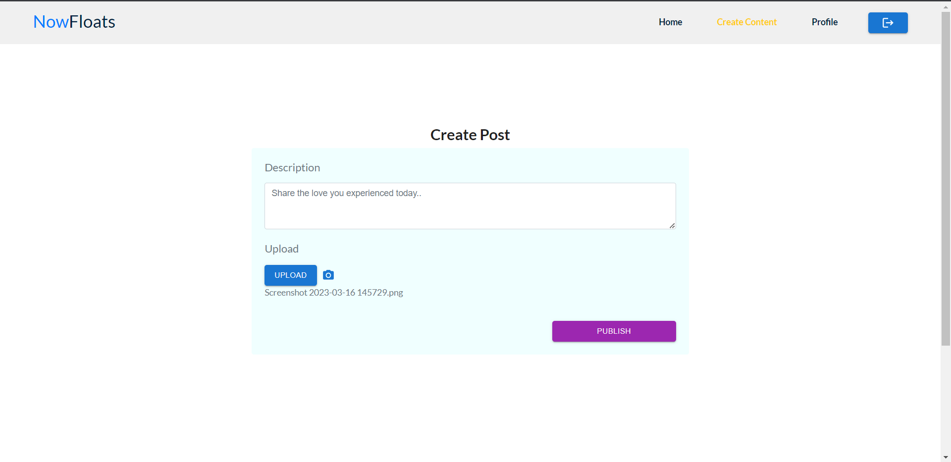This screenshot has width=951, height=462.
Task: Click the camera icon to capture a photo
Action: click(328, 275)
